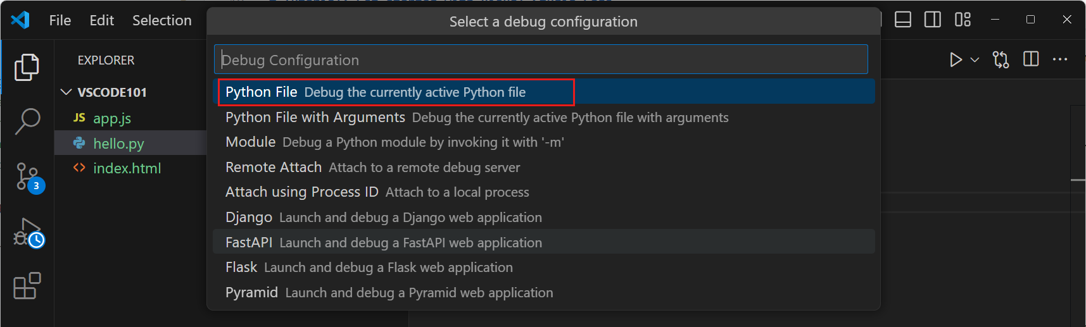Open the editor More Actions ellipsis
The height and width of the screenshot is (327, 1086).
(x=1060, y=59)
